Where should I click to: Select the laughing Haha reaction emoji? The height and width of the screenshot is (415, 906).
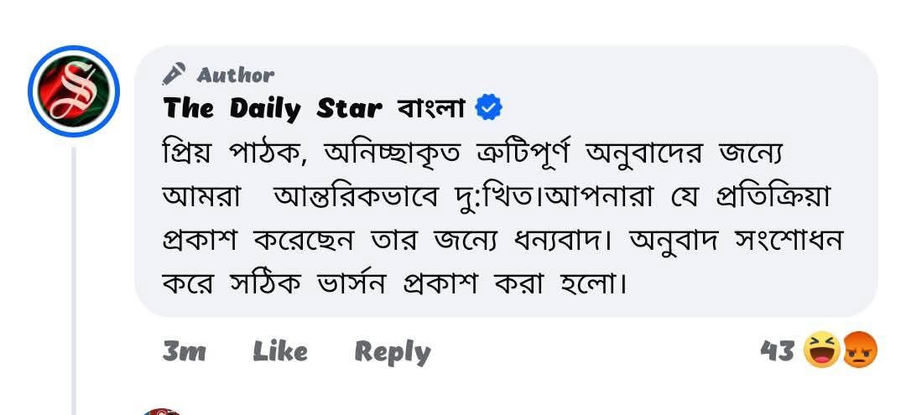click(x=823, y=350)
